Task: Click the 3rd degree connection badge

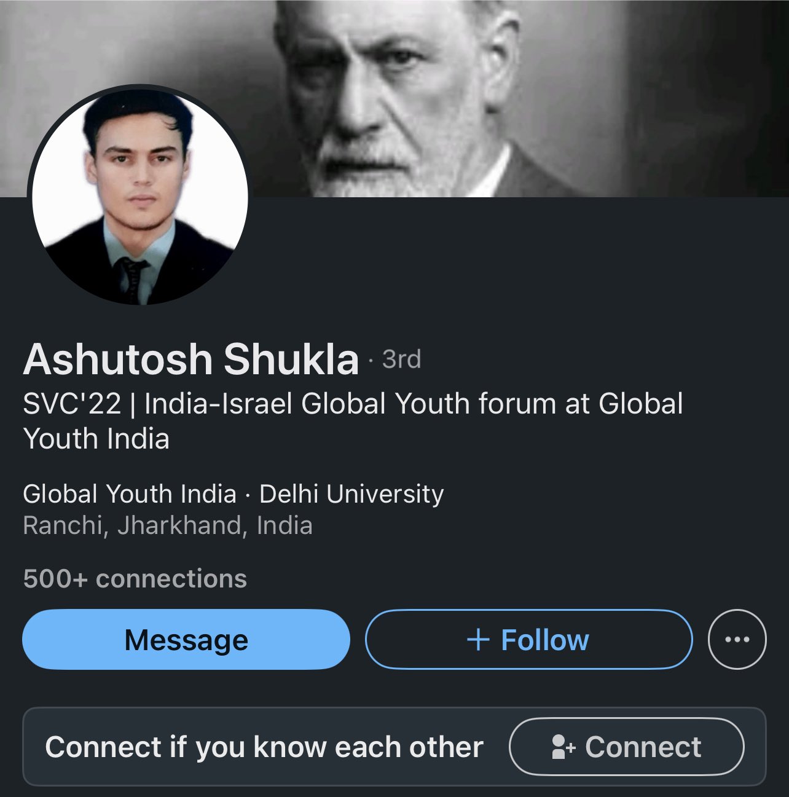Action: click(401, 359)
